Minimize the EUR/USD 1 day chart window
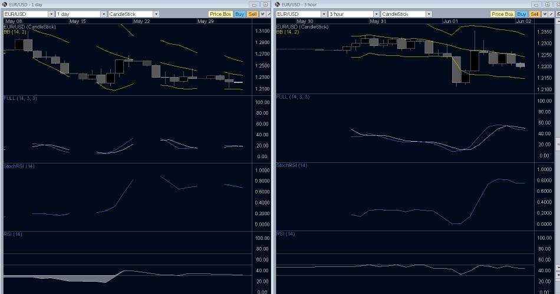Screen dimensions: 560x294 (x=254, y=5)
